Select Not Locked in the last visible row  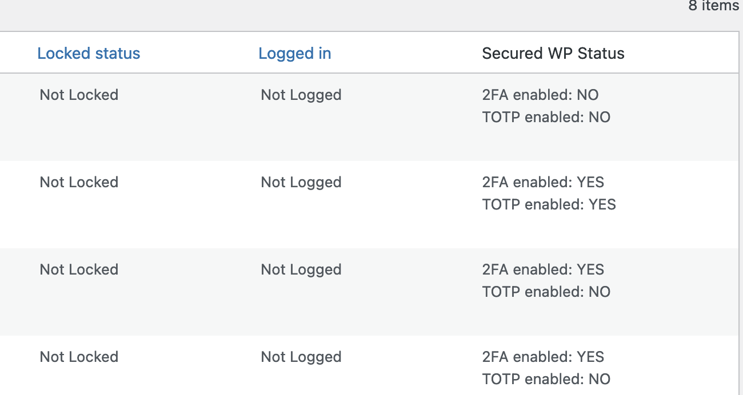pos(79,357)
